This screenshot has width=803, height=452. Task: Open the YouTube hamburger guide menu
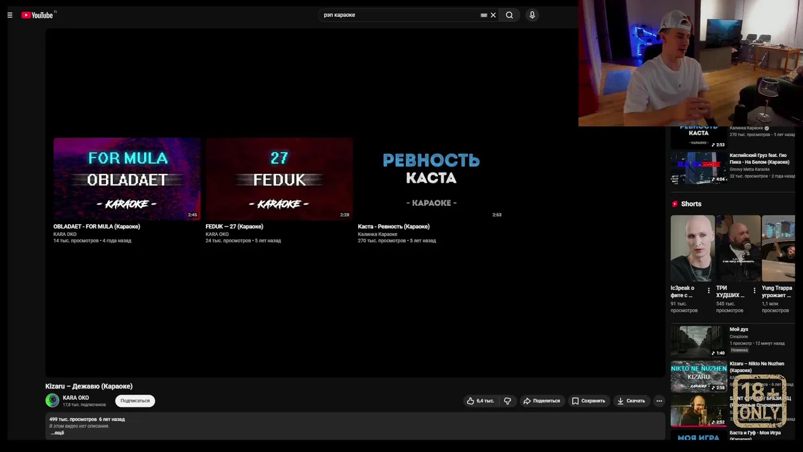[10, 15]
